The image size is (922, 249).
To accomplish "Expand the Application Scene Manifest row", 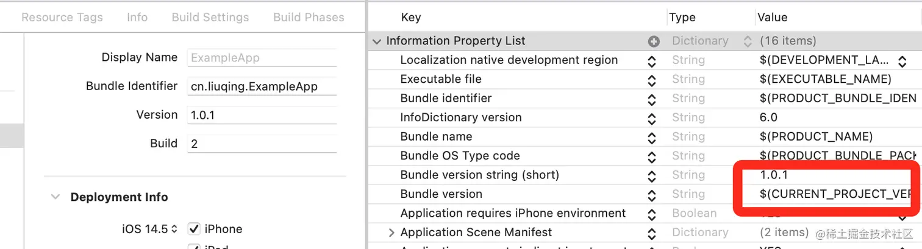I will pyautogui.click(x=391, y=233).
